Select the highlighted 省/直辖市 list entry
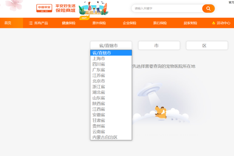 tap(111, 53)
